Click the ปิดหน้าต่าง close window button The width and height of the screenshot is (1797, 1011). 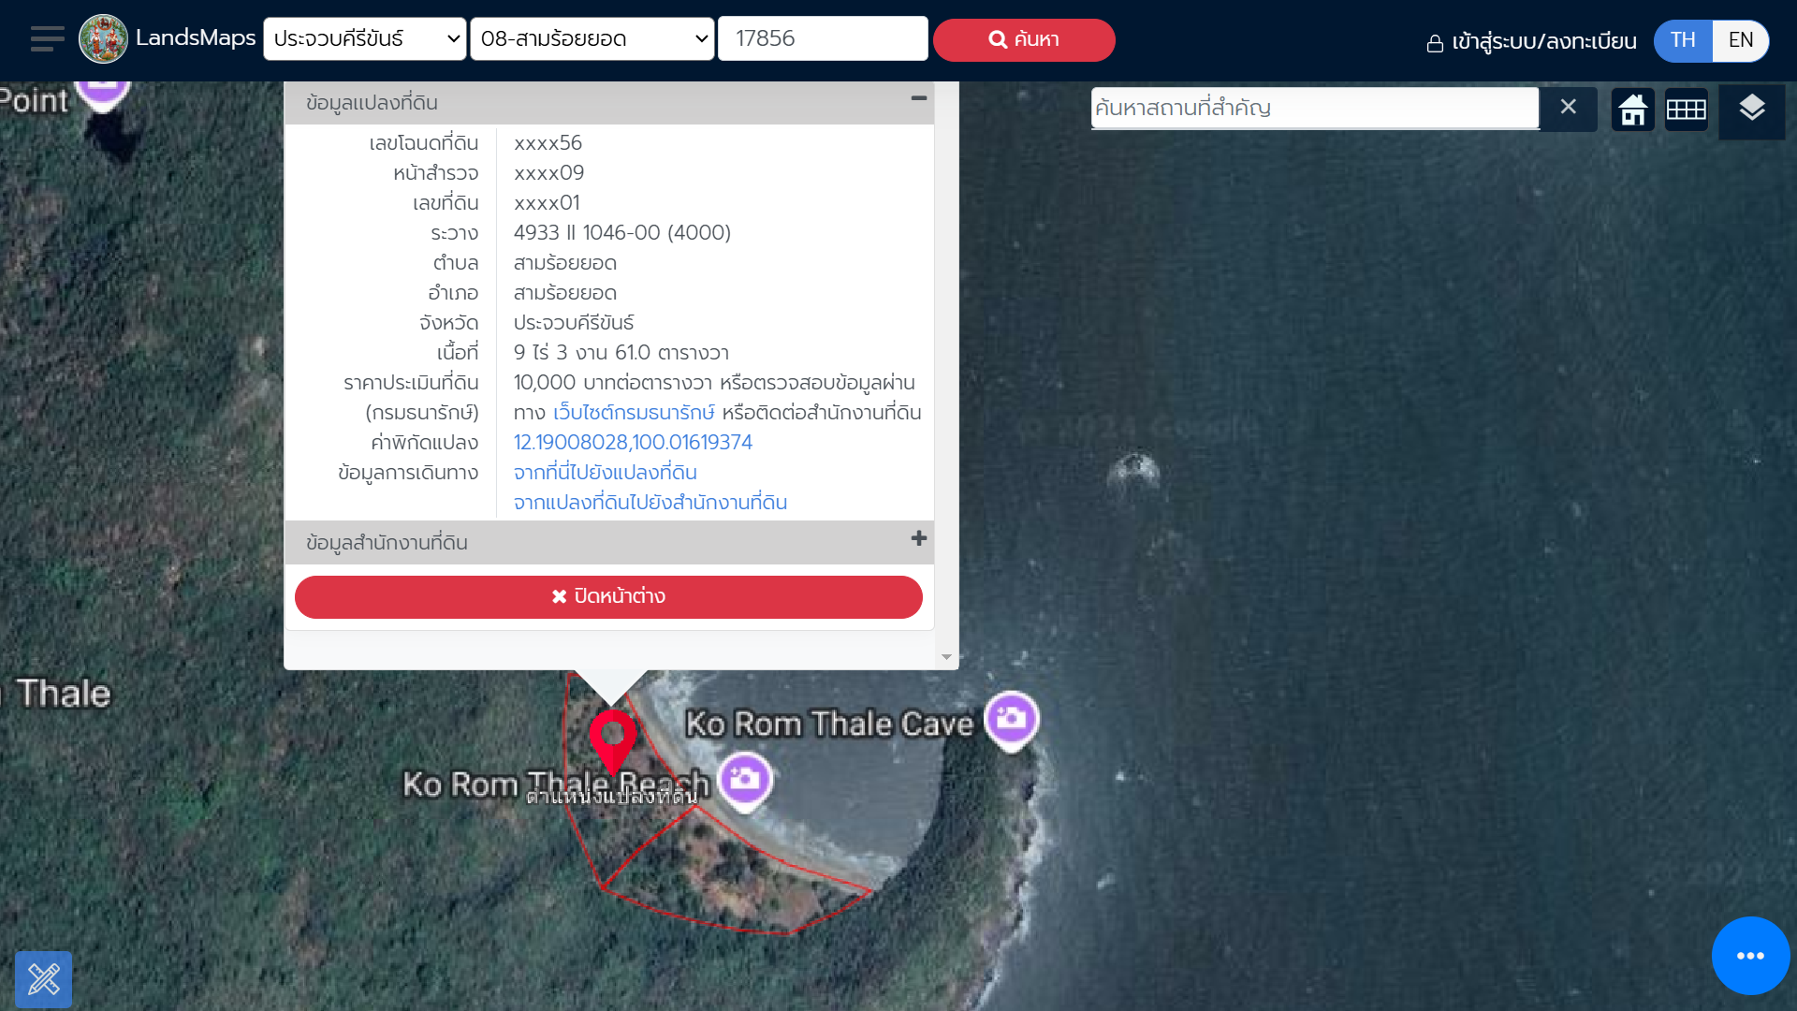pyautogui.click(x=608, y=596)
